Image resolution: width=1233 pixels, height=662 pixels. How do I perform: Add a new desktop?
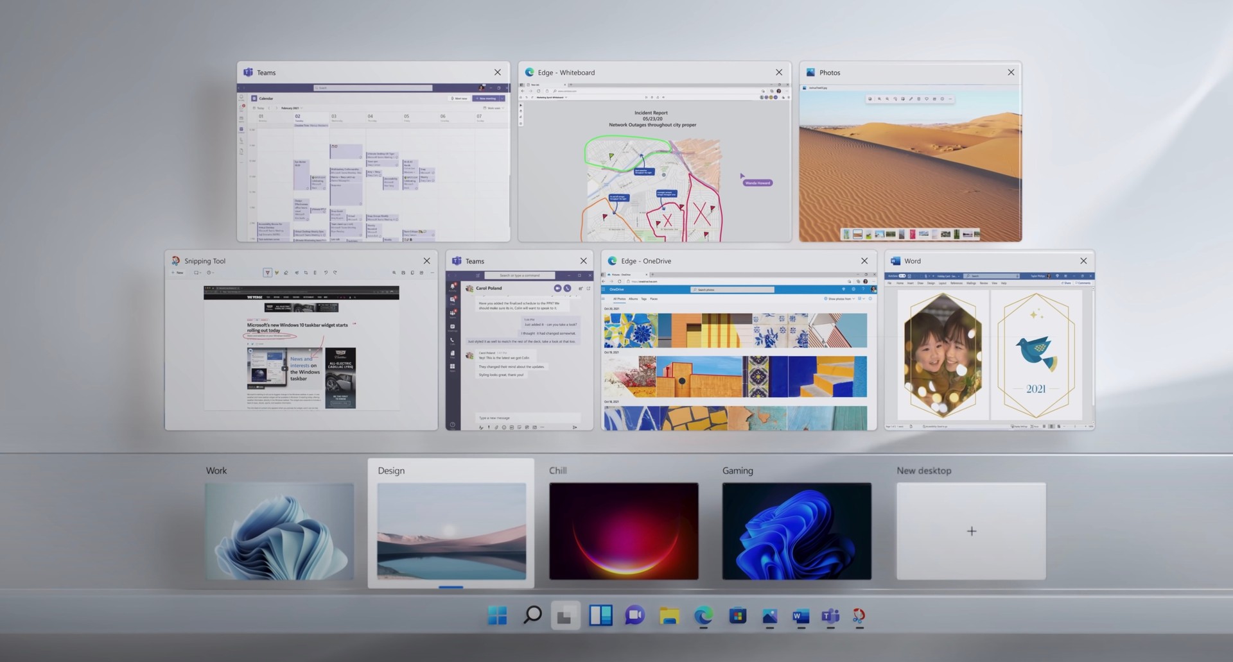971,531
